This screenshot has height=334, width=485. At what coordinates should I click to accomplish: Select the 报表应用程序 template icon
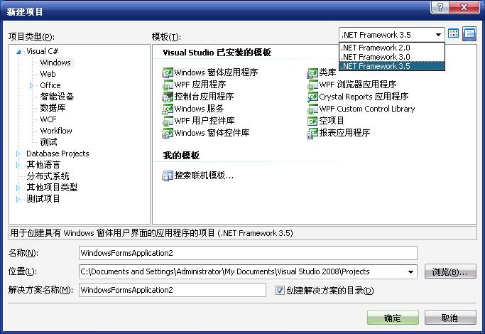[x=312, y=133]
